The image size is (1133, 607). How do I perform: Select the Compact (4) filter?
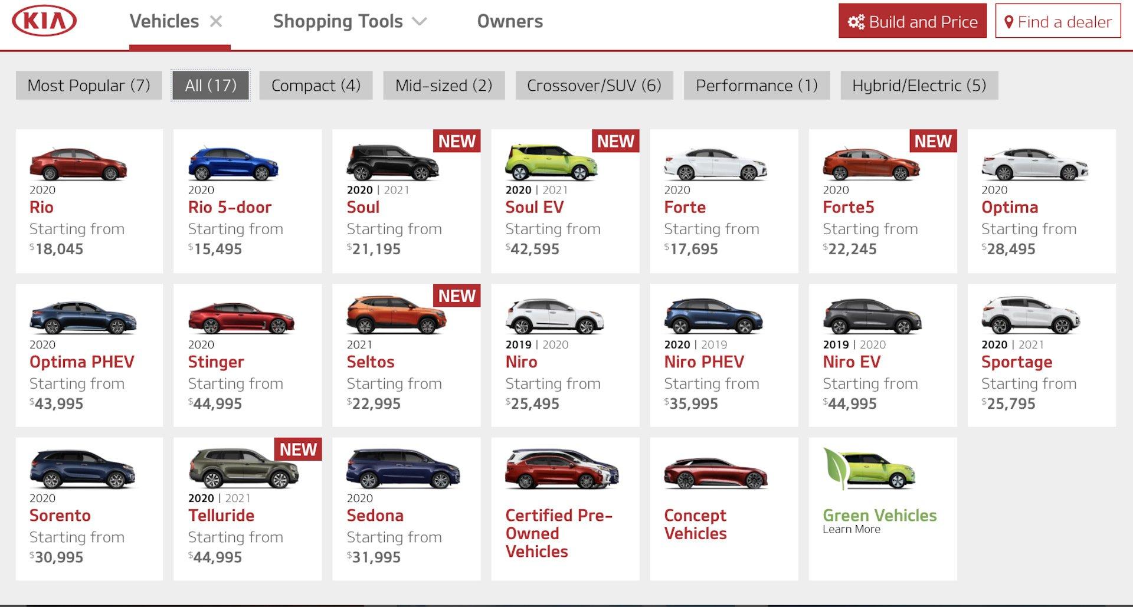tap(316, 86)
